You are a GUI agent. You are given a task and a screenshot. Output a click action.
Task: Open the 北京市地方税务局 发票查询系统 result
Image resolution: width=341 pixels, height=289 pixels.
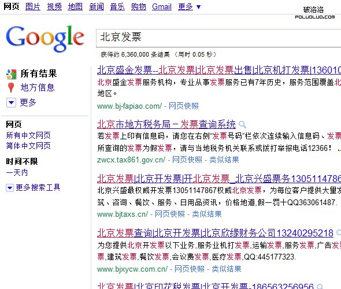coord(166,124)
